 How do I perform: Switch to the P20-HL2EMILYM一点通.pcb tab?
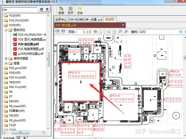(x=86, y=19)
